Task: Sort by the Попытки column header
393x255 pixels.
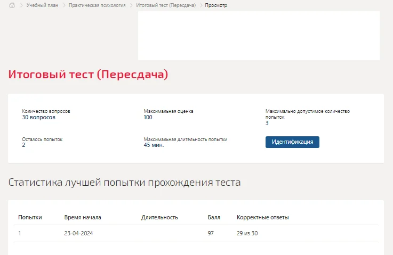Action: coord(30,217)
